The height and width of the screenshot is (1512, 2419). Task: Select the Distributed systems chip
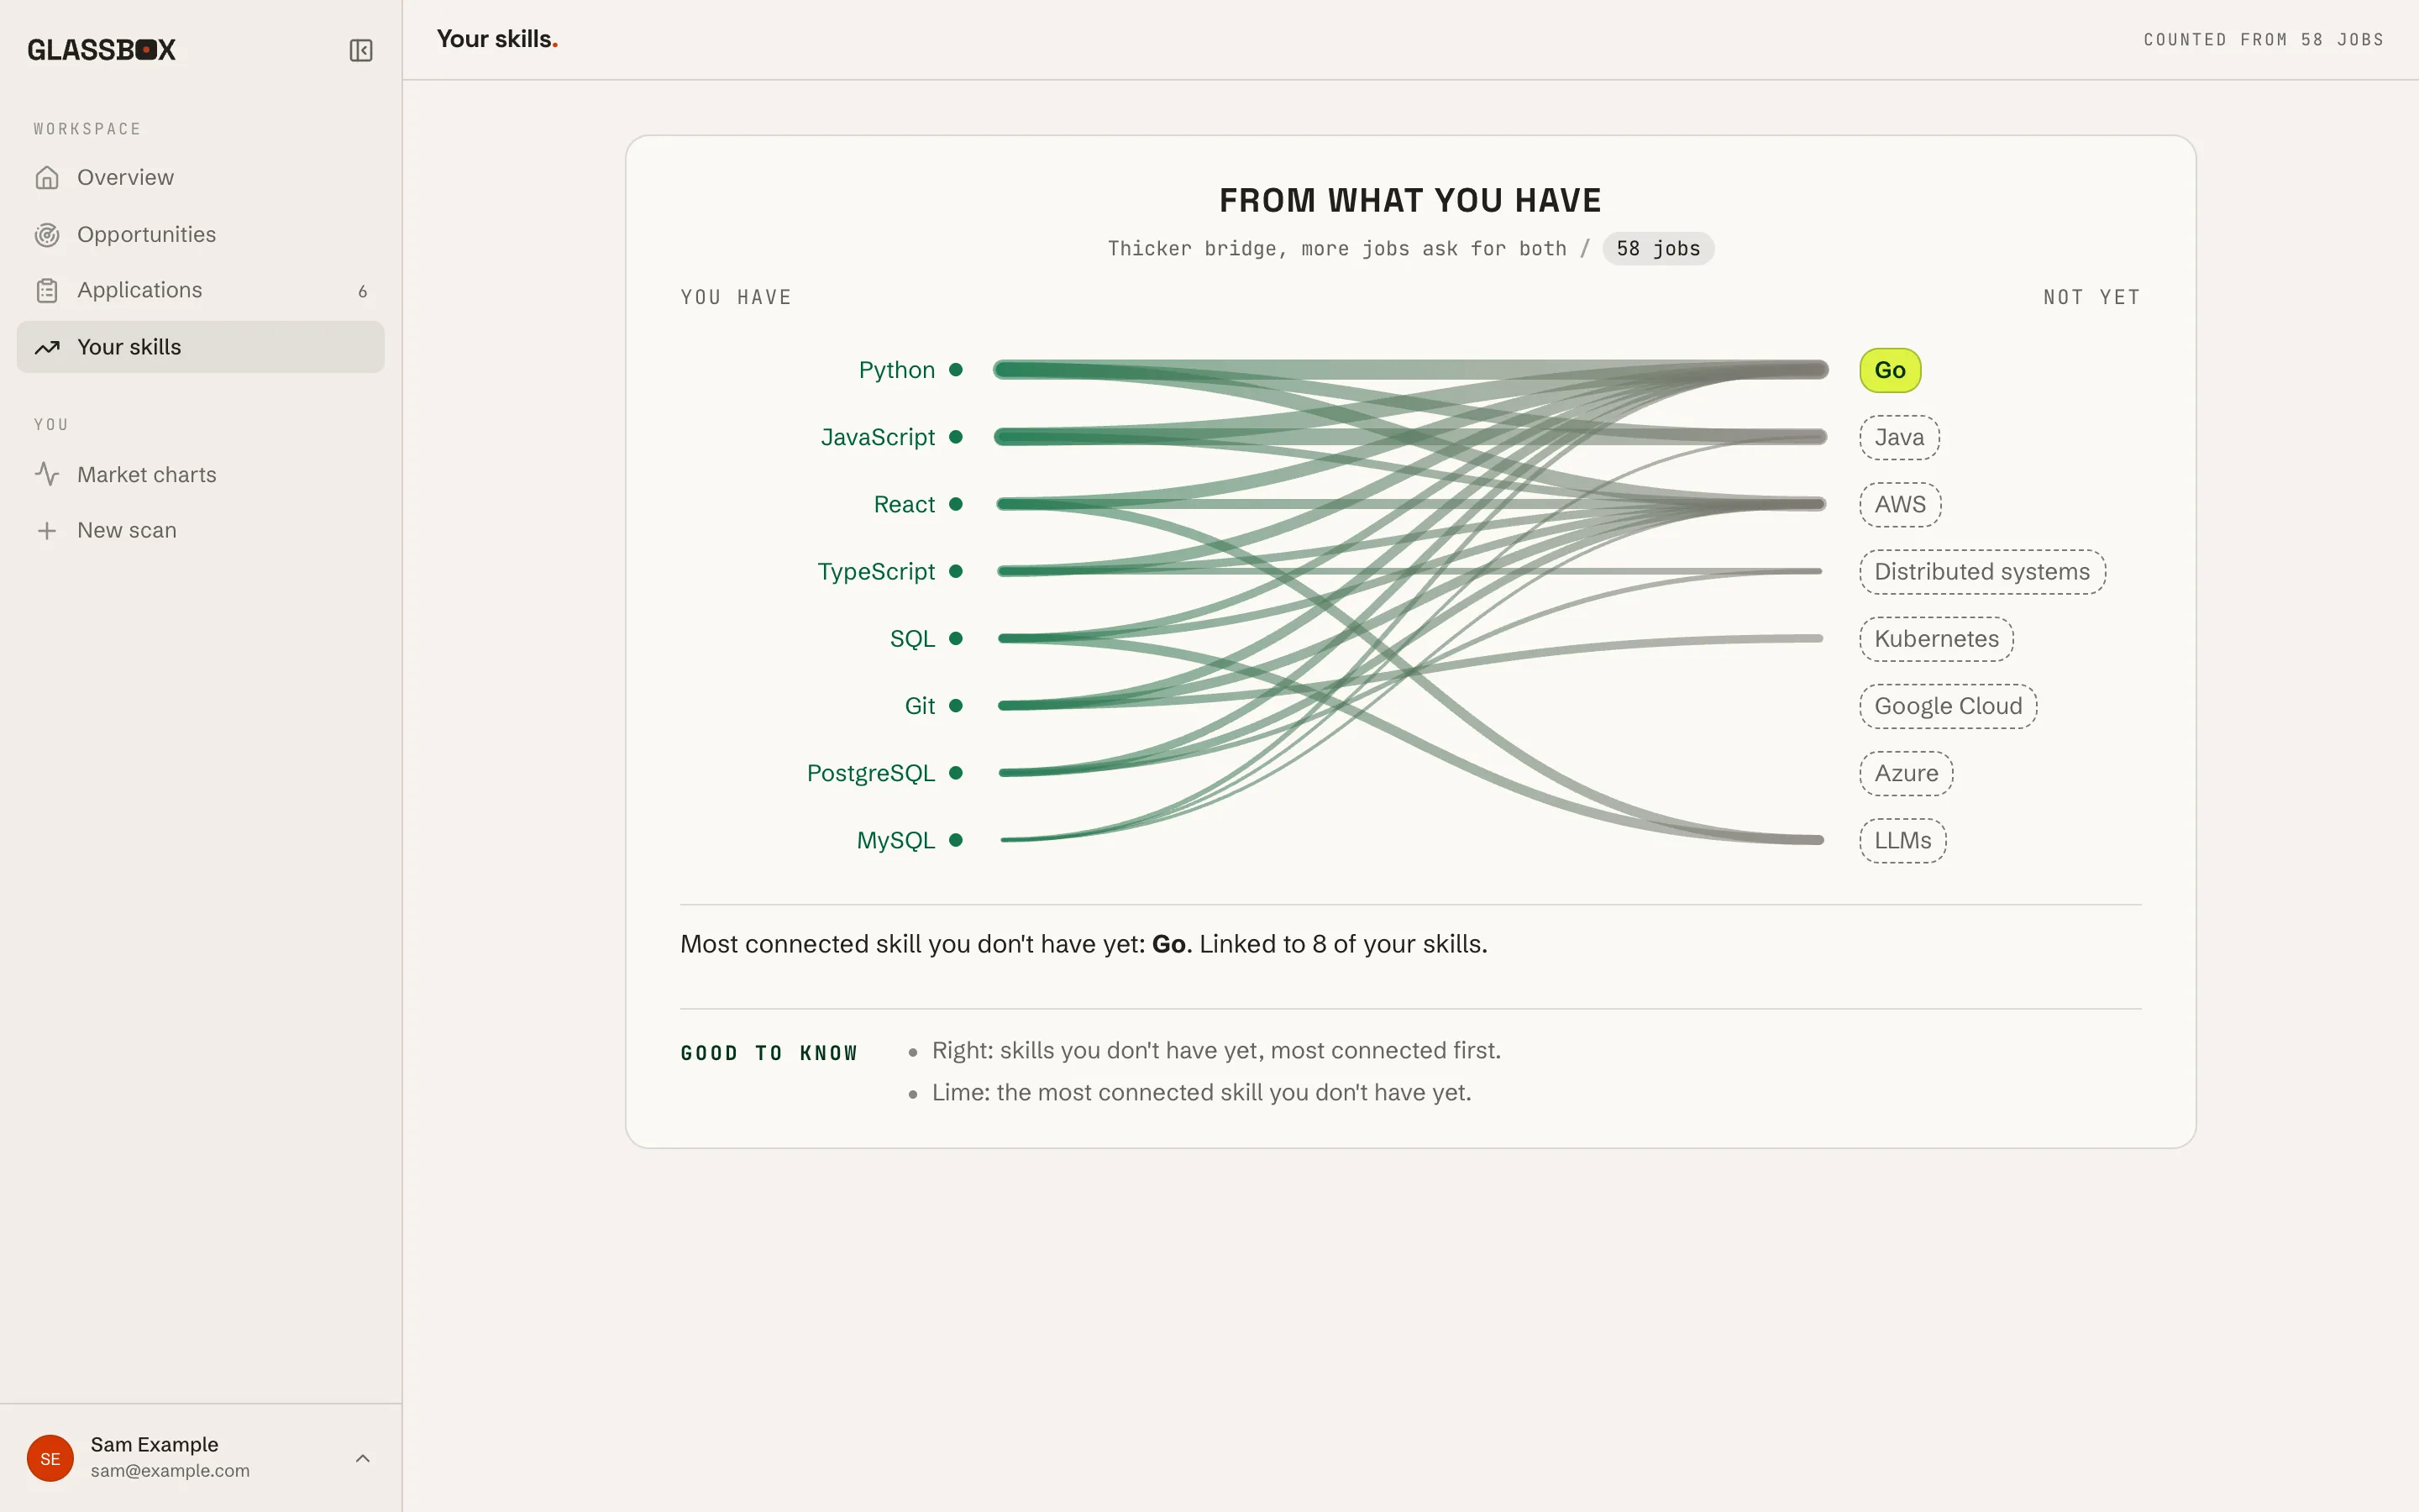coord(1982,572)
